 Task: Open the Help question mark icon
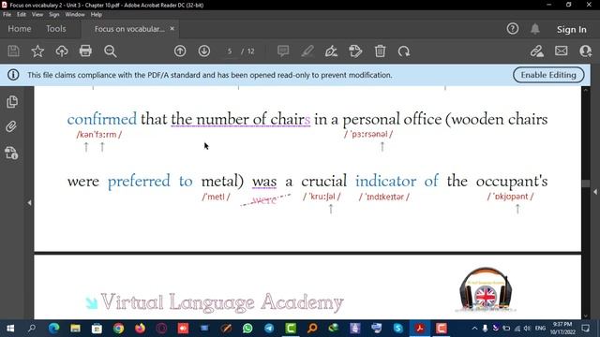(513, 29)
